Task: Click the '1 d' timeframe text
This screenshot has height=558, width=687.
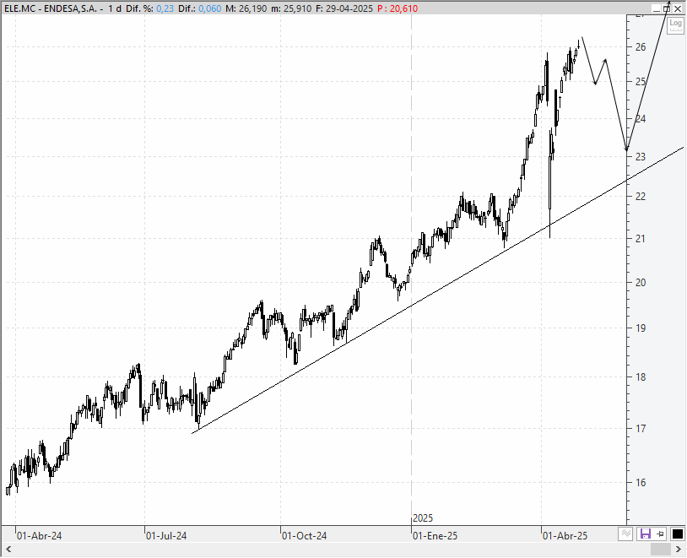Action: pos(115,8)
